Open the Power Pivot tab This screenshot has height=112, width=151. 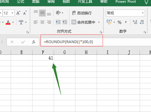point(126,1)
